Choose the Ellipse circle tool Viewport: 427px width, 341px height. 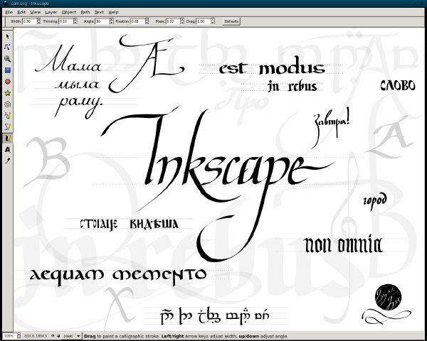[7, 81]
